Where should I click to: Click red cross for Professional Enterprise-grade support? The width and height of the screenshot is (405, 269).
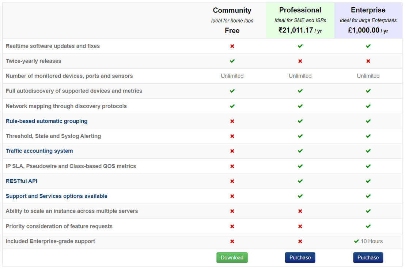click(300, 241)
